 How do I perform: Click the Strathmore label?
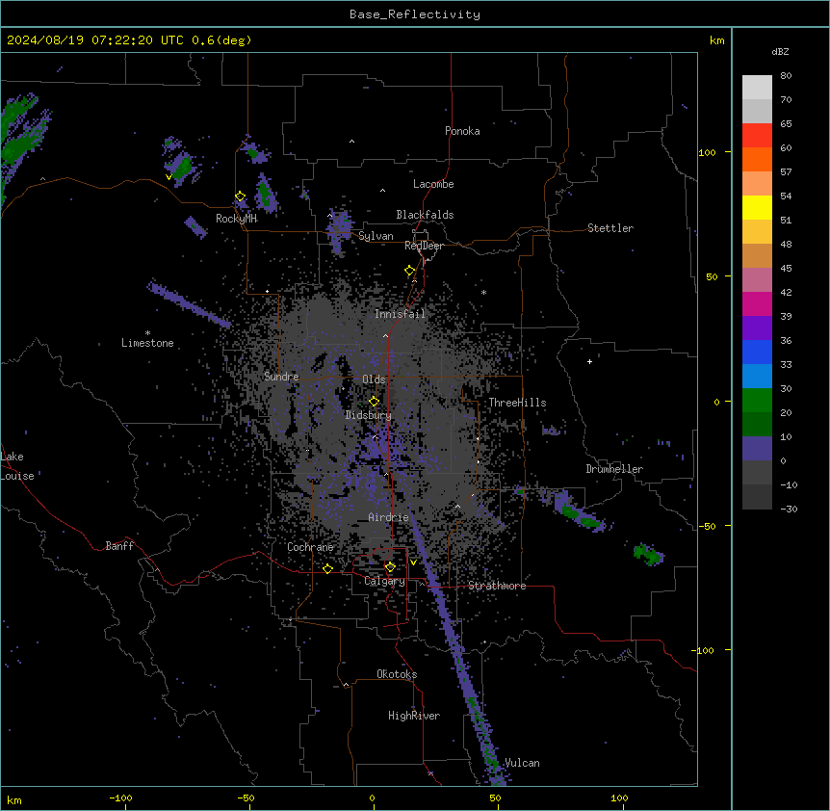497,586
